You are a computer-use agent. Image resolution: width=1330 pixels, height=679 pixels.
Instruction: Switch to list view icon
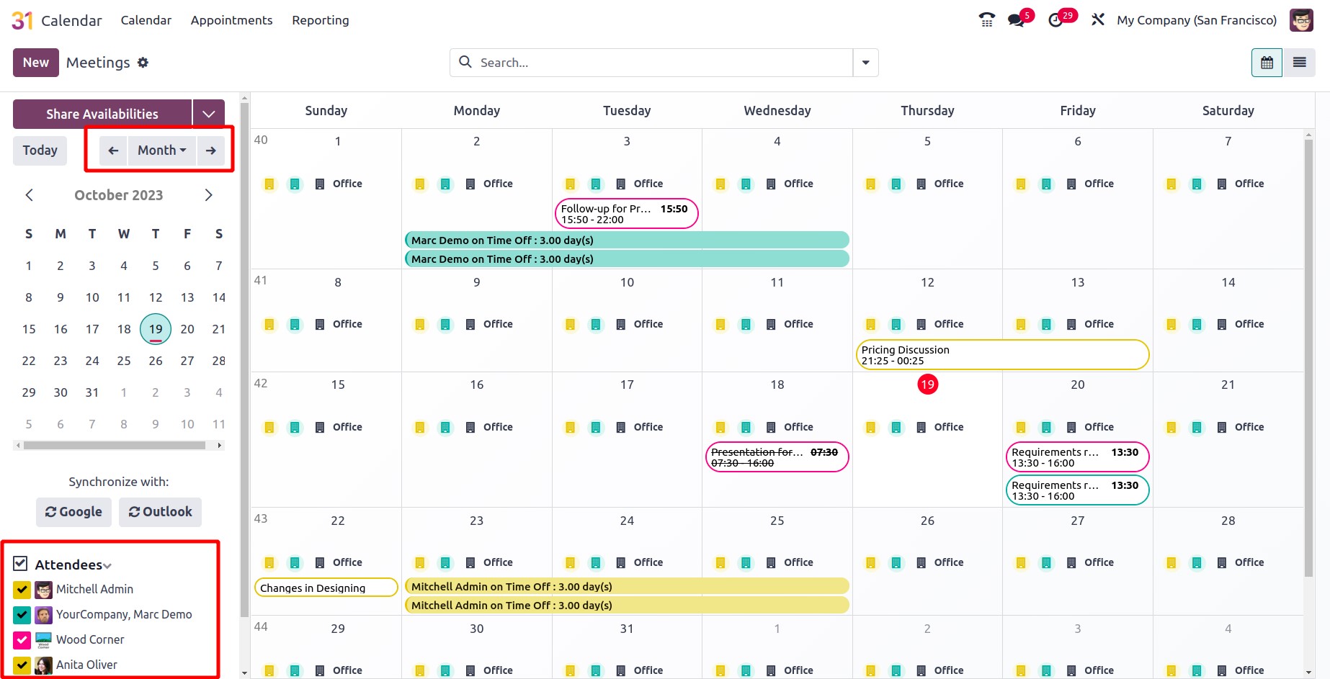pyautogui.click(x=1300, y=63)
